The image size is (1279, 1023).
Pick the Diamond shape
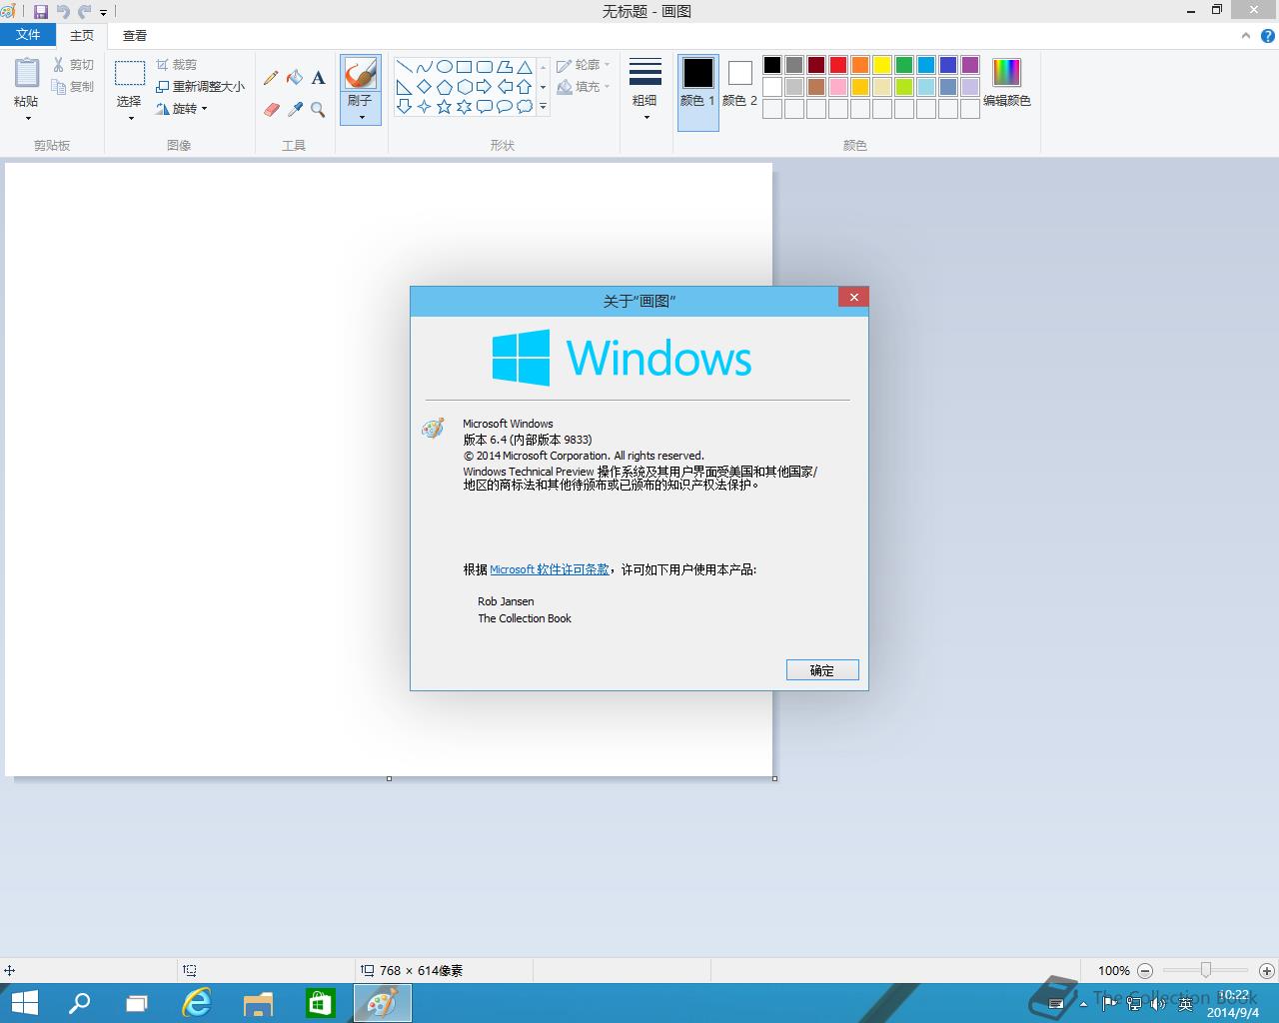click(x=425, y=87)
